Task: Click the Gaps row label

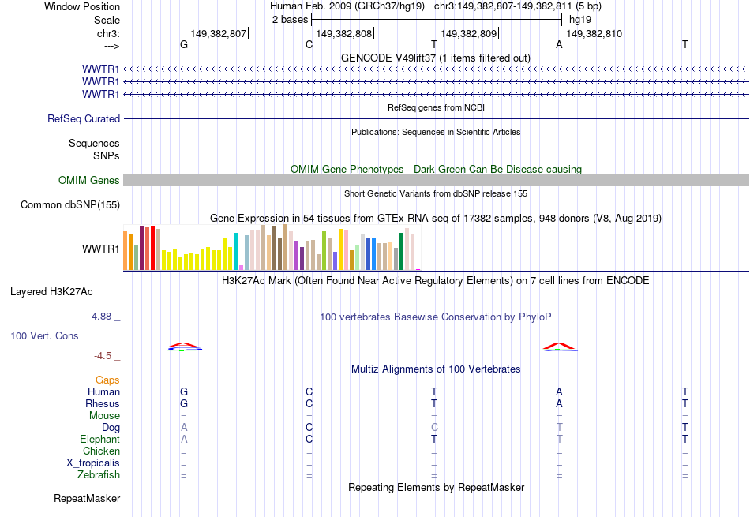Action: point(107,380)
